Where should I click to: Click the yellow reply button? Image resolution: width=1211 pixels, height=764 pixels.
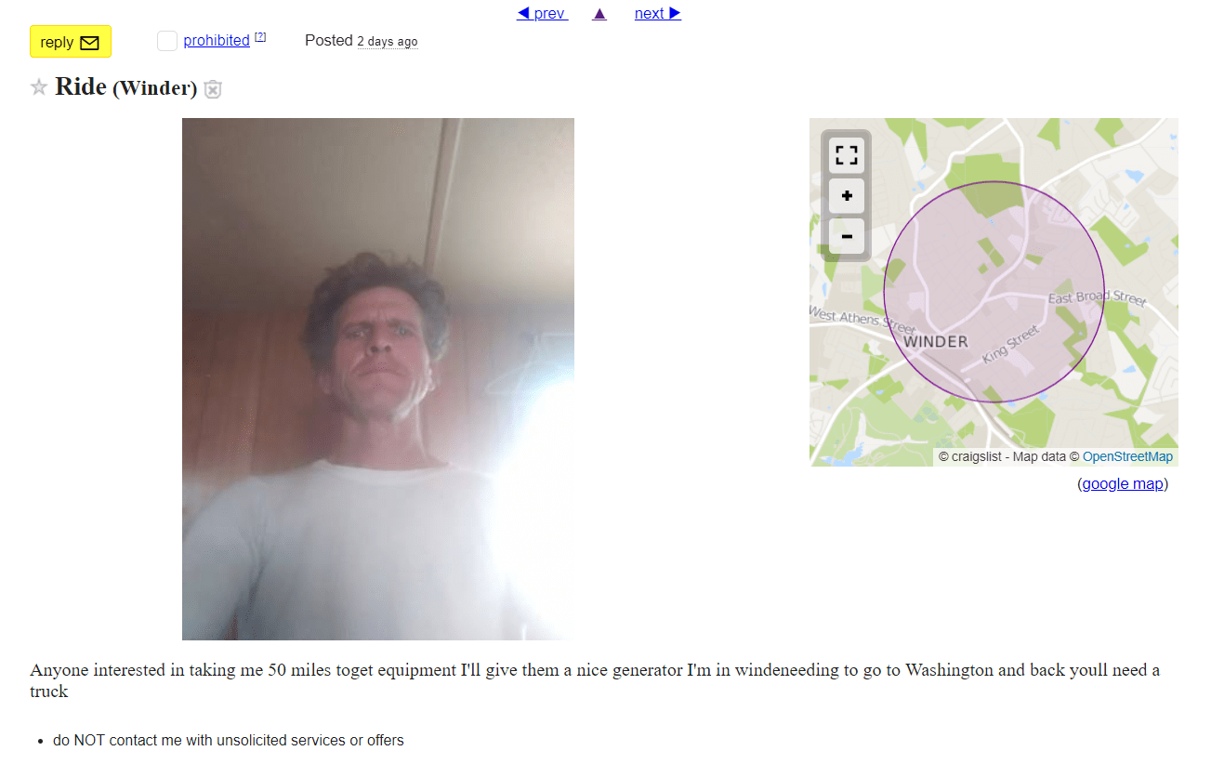coord(71,42)
